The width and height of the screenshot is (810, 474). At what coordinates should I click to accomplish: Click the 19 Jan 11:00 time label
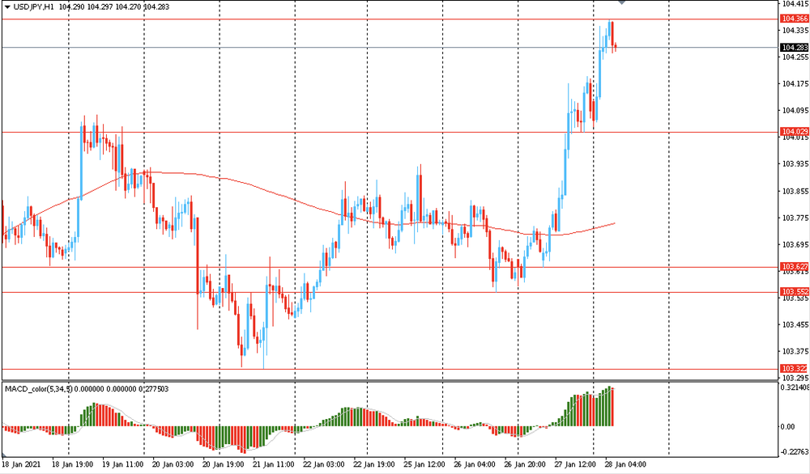coord(122,464)
